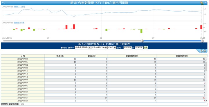
Task: Click the red -50 difference on 2021/06/24
Action: tap(204, 98)
